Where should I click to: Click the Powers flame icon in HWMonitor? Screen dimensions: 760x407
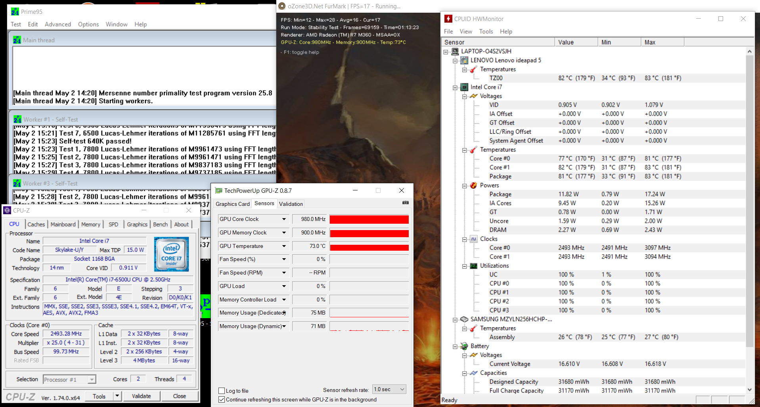coord(473,185)
